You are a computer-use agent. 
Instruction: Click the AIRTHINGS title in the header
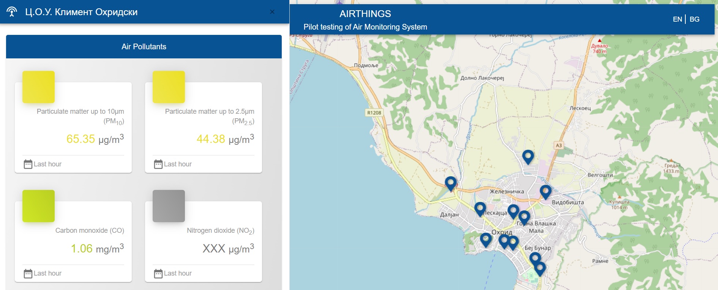pos(365,14)
